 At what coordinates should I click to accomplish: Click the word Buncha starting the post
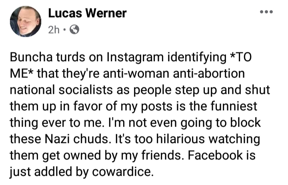[31, 57]
